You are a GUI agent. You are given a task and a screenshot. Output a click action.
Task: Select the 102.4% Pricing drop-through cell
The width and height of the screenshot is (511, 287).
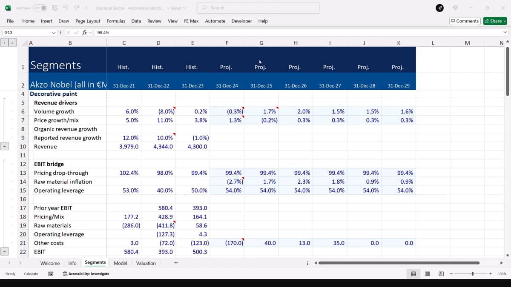tap(124, 173)
